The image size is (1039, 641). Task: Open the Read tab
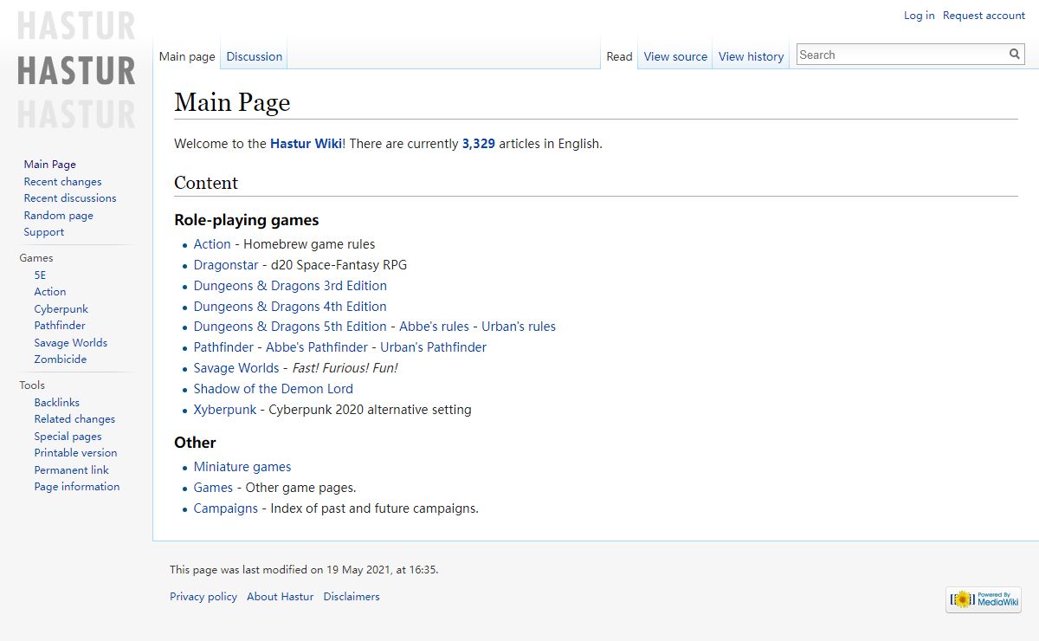point(619,56)
